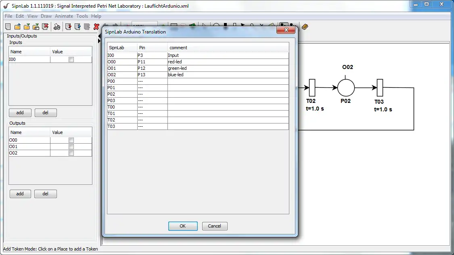Click the close document red-X page icon
Image resolution: width=454 pixels, height=255 pixels.
coord(45,27)
